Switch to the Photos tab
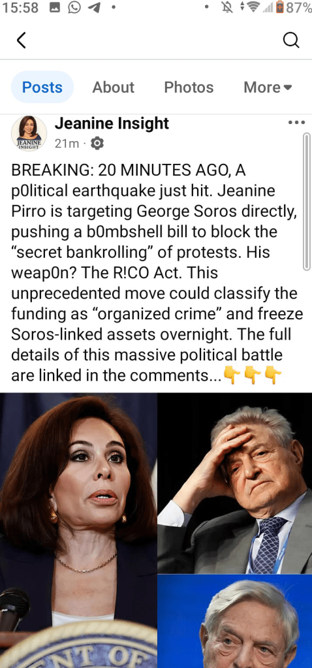Image resolution: width=312 pixels, height=668 pixels. pyautogui.click(x=189, y=87)
